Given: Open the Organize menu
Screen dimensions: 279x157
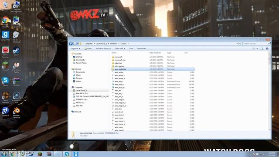Looking at the screenshot, I should coord(75,48).
